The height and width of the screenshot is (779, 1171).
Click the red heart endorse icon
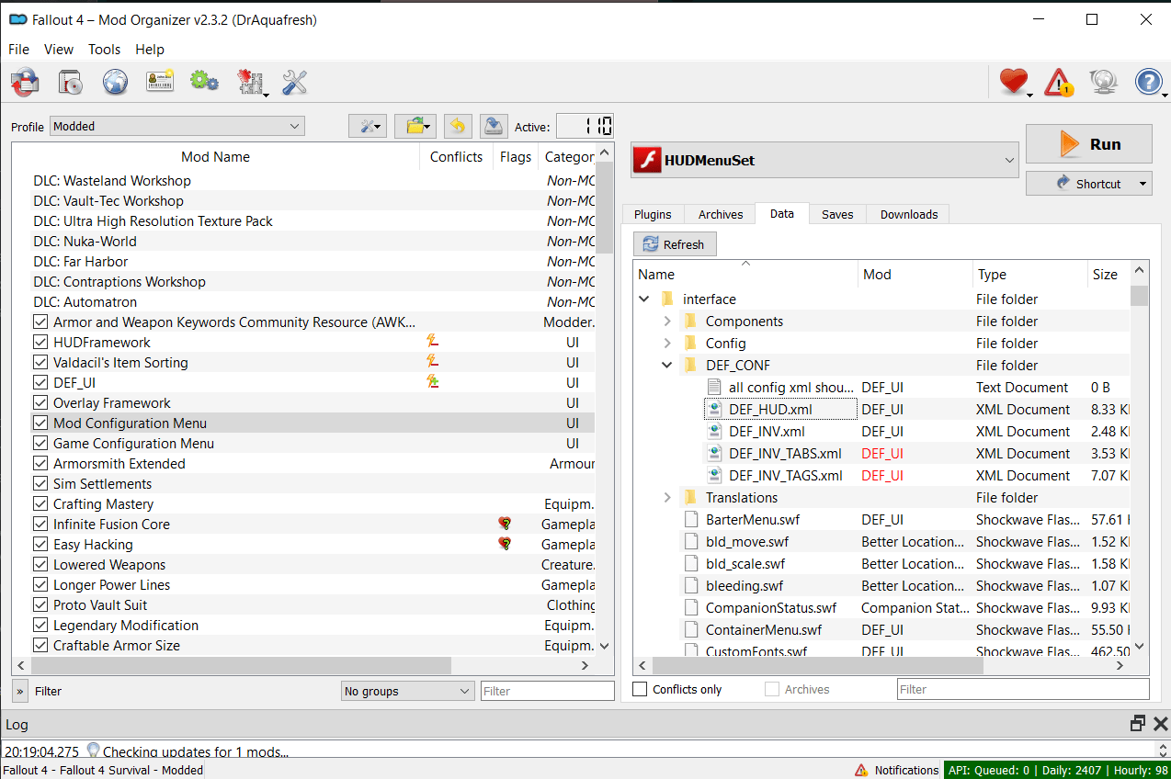coord(1013,83)
